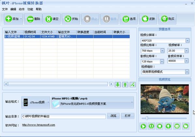Image resolution: width=195 pixels, height=137 pixels.
Task: Expand the 视频缩放 保持原视频模式 dropdown
Action: coord(187,72)
